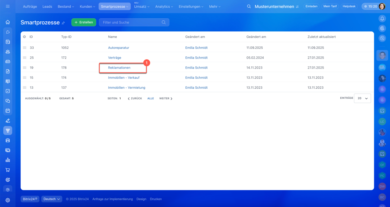Click the search magnifier in top bar
This screenshot has height=207, width=390.
point(249,6)
